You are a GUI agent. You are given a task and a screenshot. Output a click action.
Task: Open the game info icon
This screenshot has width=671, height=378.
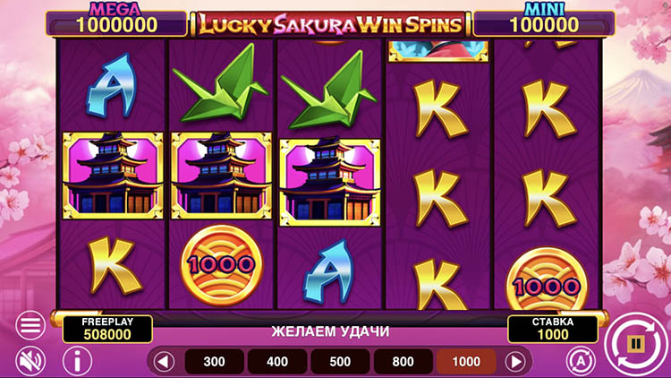pos(78,361)
